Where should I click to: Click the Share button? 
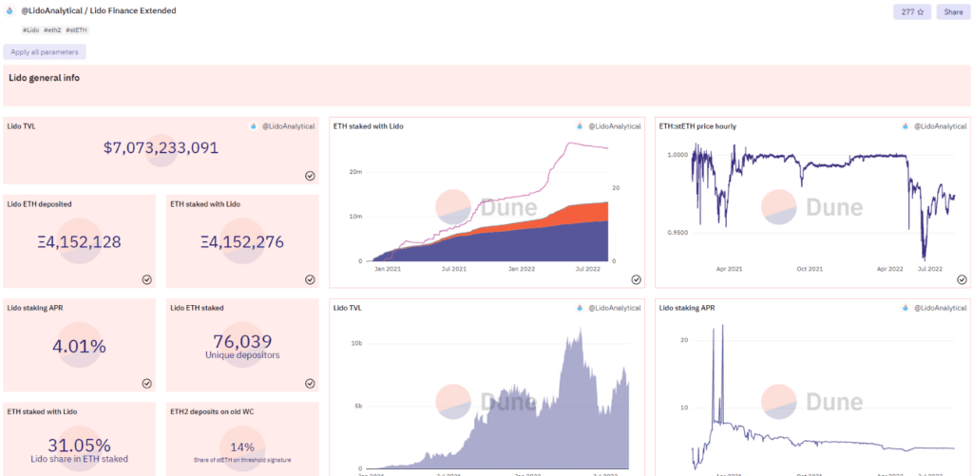pos(953,11)
